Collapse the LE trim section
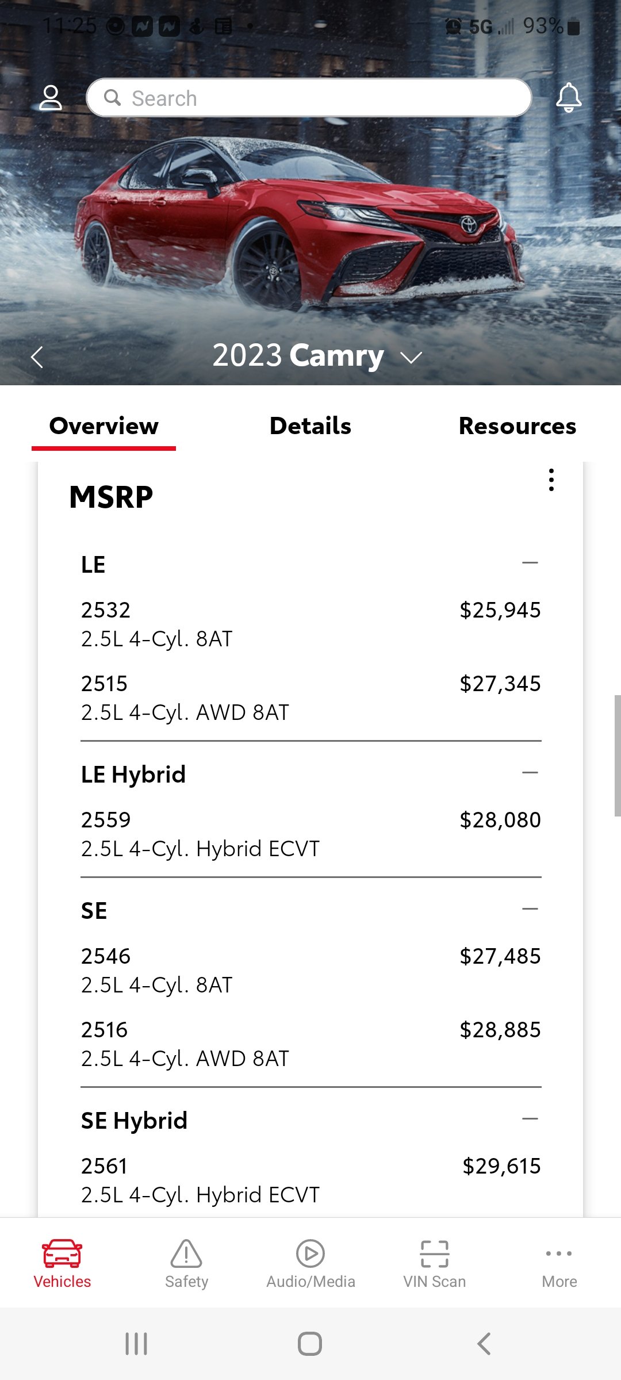This screenshot has width=621, height=1380. pos(530,563)
